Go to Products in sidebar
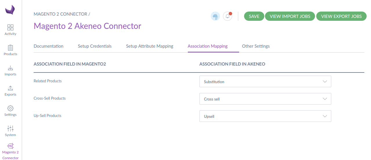This screenshot has height=160, width=371. coord(10,48)
